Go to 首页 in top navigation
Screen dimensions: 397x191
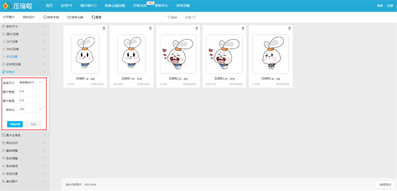[49, 5]
